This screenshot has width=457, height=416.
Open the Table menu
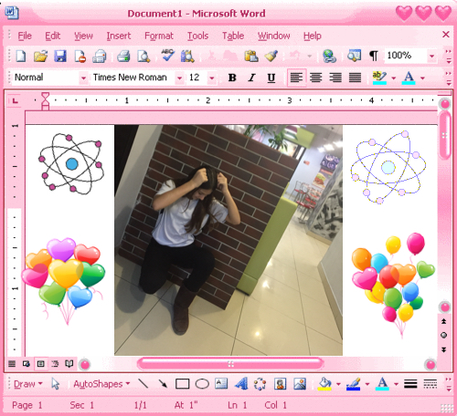tap(233, 36)
